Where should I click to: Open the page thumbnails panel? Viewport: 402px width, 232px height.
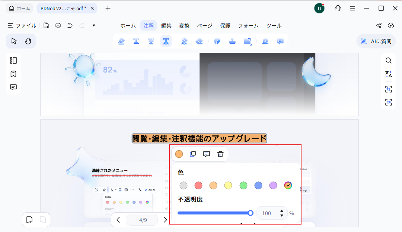click(x=13, y=60)
